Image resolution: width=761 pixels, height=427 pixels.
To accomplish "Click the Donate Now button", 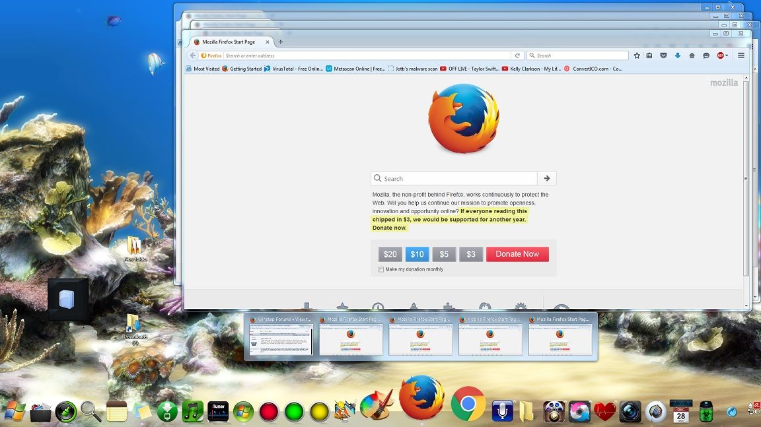I will click(x=517, y=254).
